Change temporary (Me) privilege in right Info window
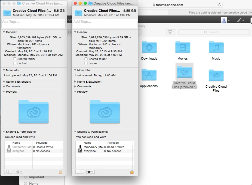 pyautogui.click(x=114, y=147)
